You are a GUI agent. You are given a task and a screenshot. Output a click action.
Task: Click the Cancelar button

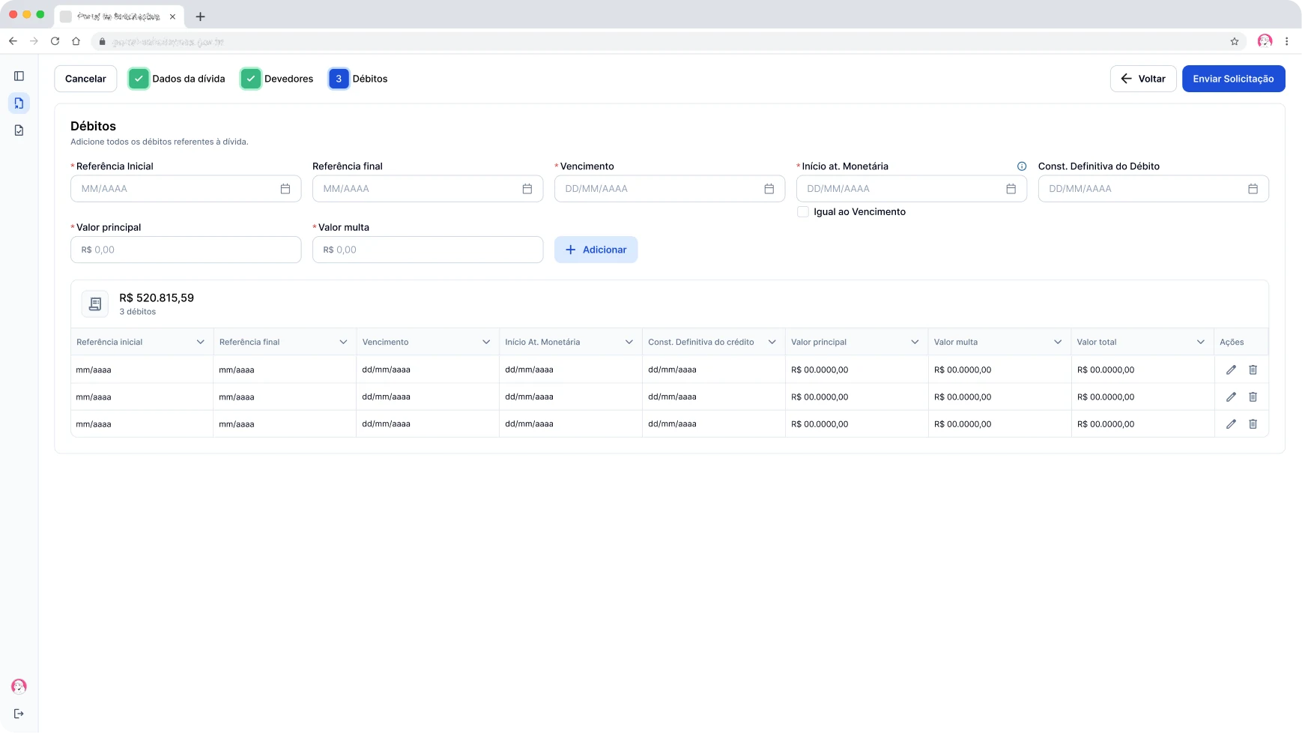[85, 79]
